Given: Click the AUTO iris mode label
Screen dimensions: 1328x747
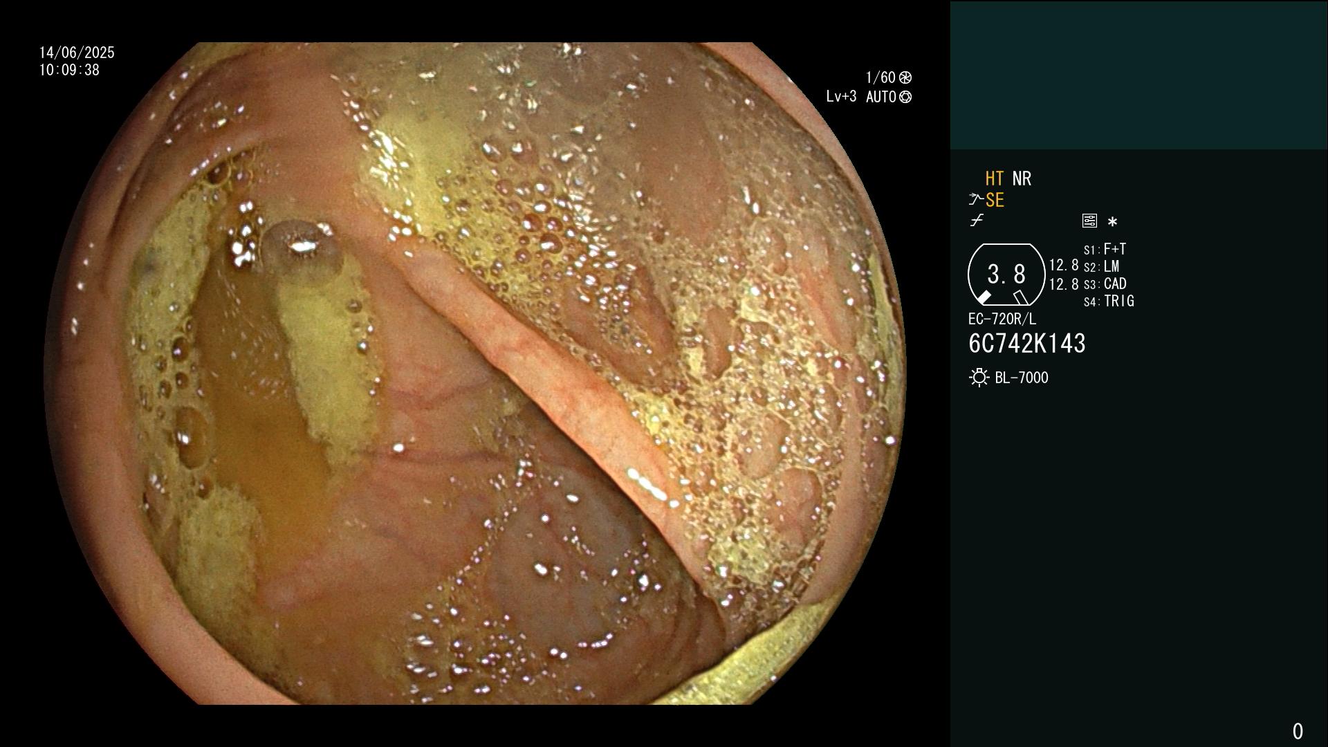Looking at the screenshot, I should click(881, 97).
